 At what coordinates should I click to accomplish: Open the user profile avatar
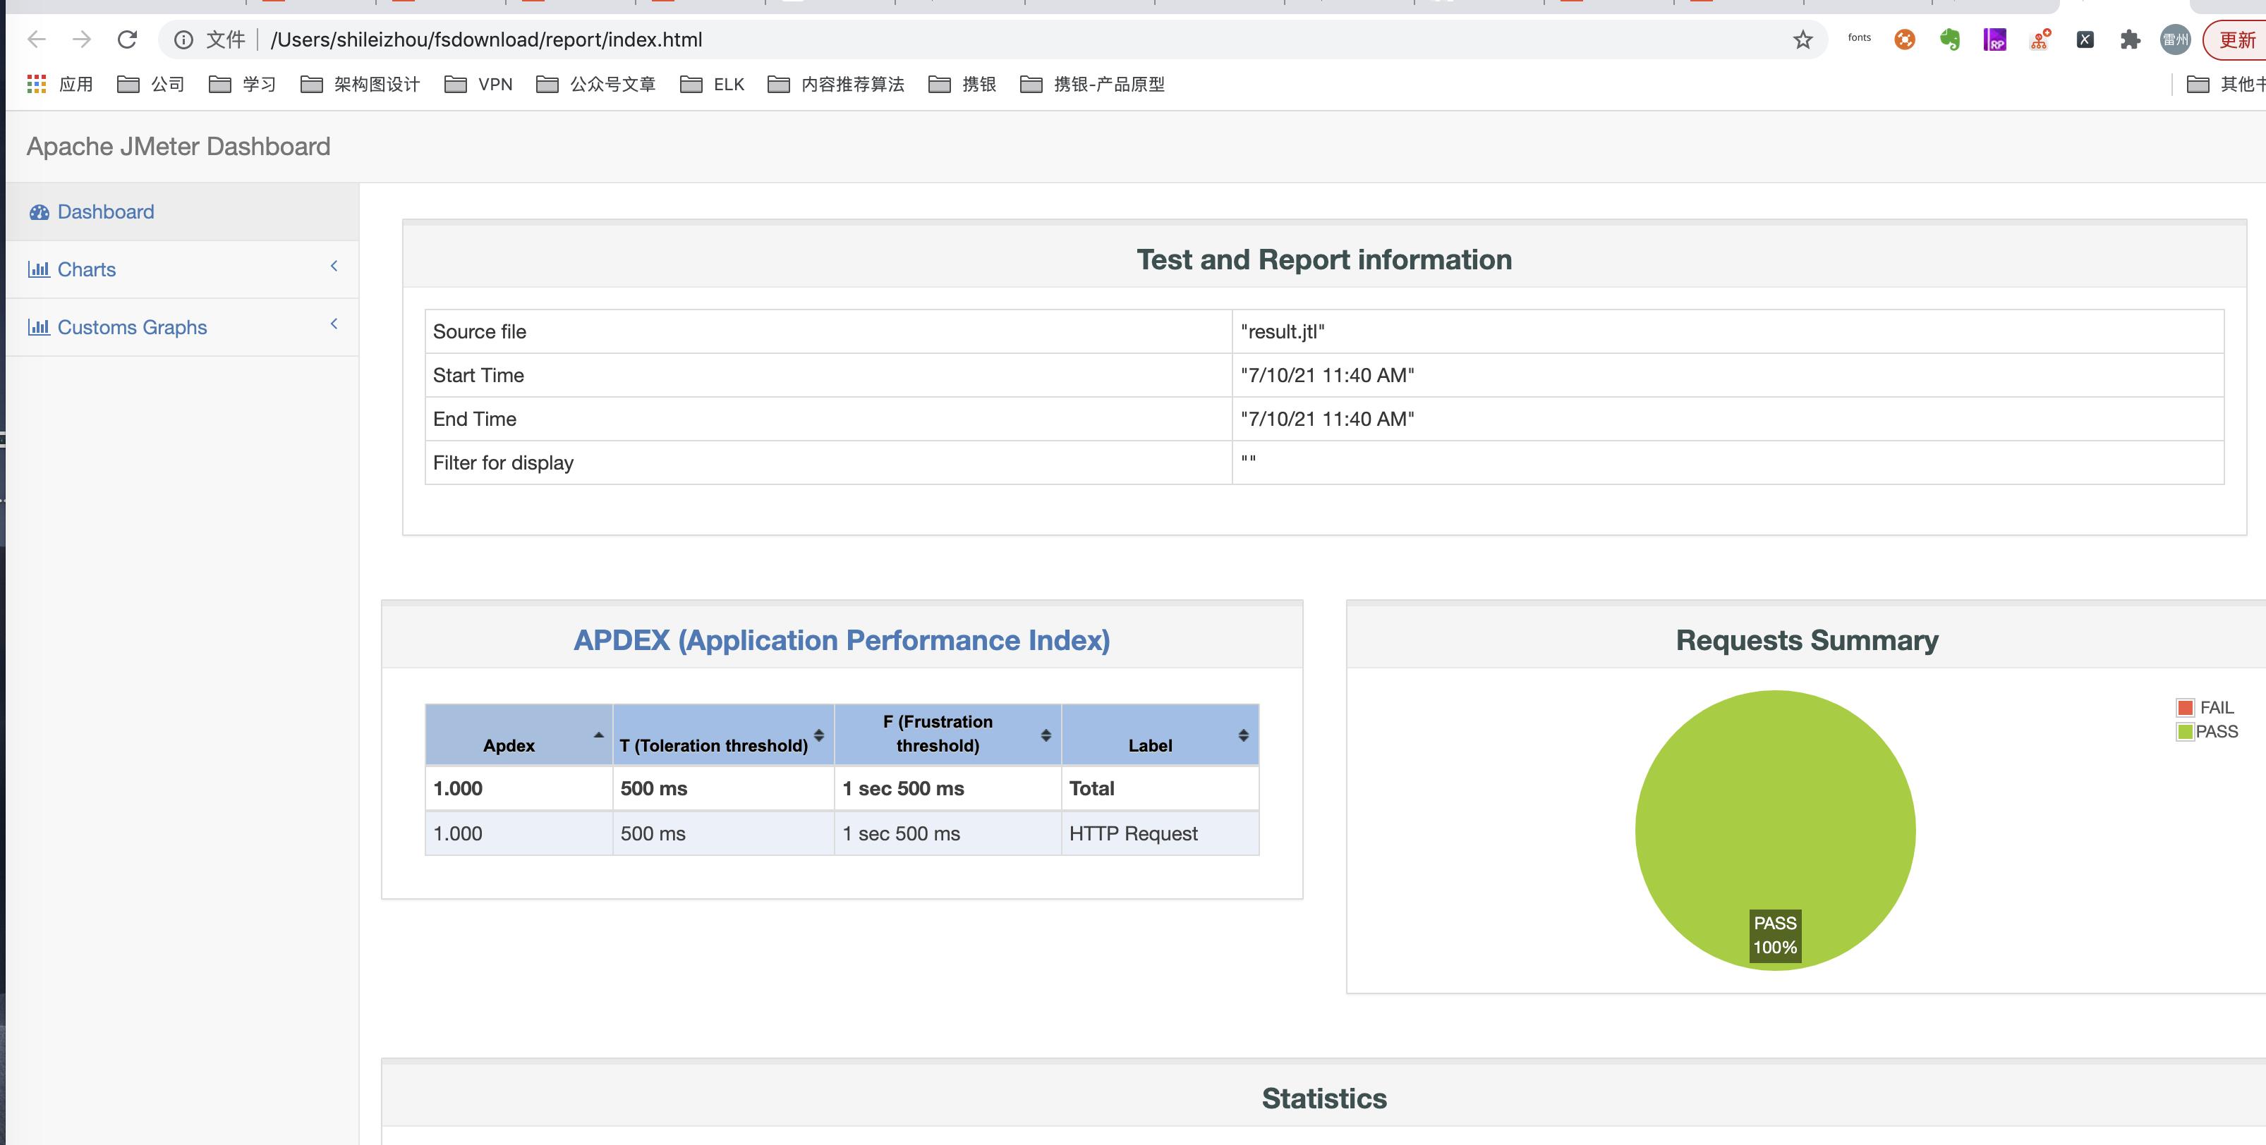[x=2176, y=39]
